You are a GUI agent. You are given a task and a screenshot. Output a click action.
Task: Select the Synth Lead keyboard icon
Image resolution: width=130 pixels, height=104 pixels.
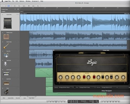(x=6, y=74)
